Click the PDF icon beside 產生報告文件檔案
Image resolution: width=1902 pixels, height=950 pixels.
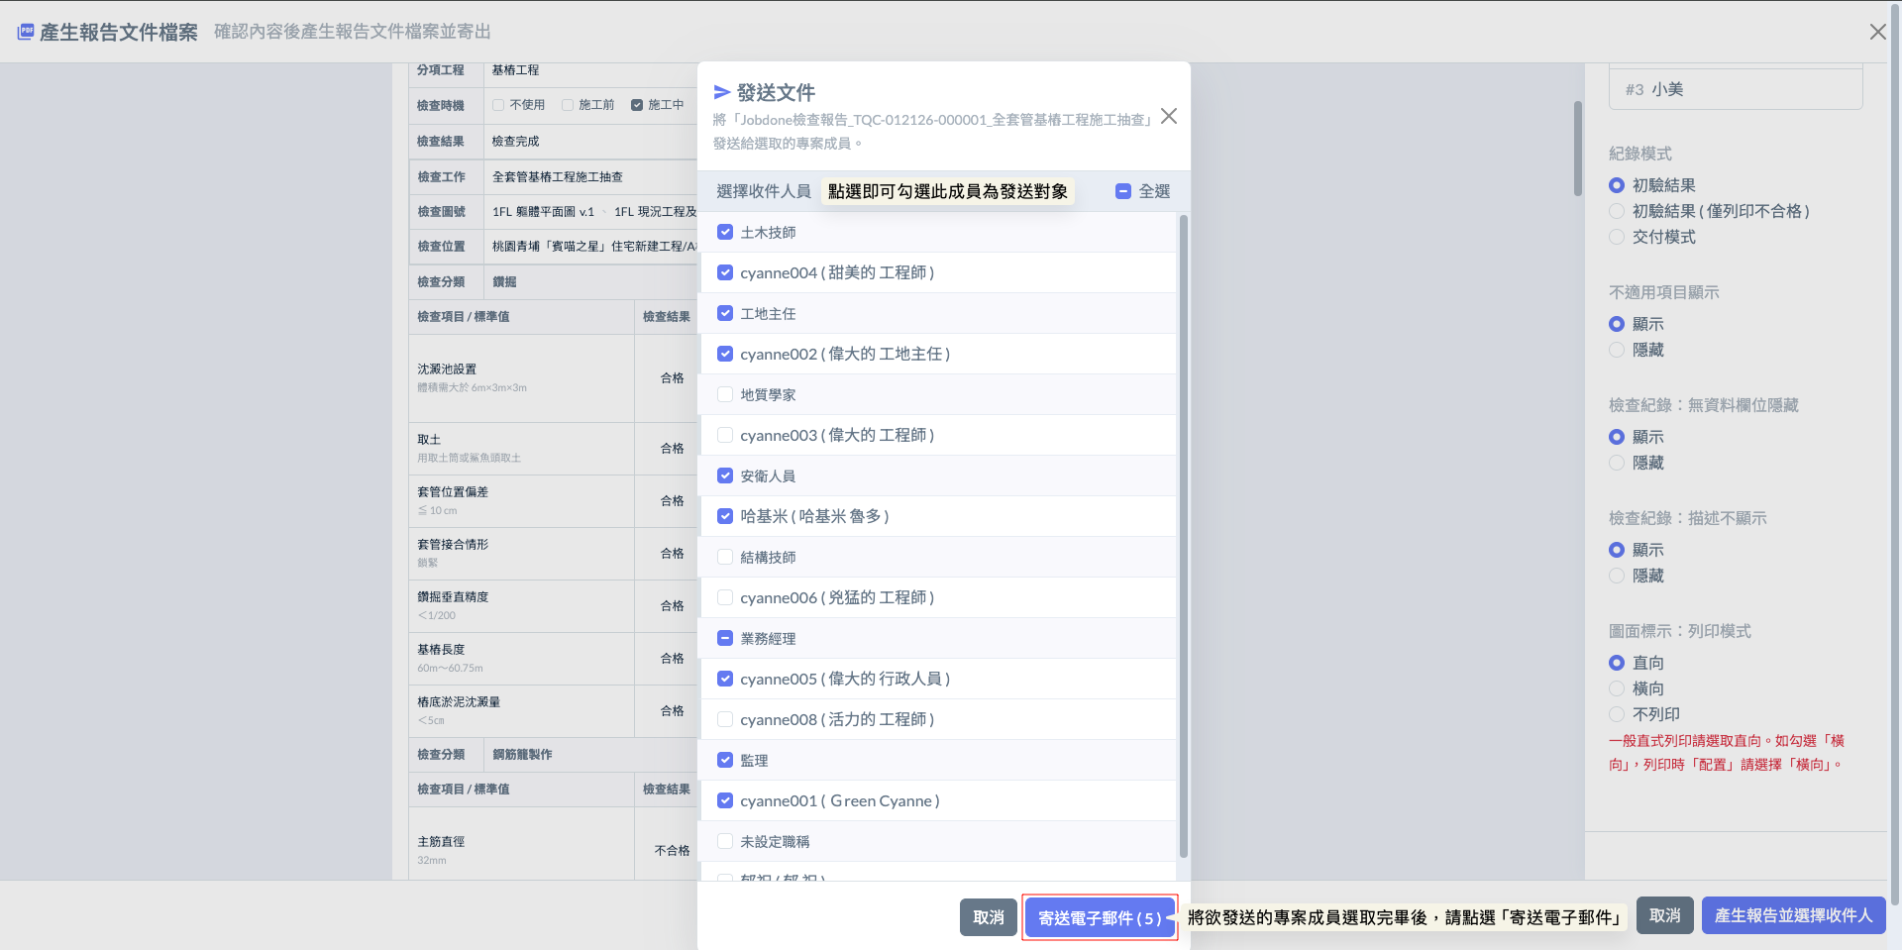(x=26, y=32)
